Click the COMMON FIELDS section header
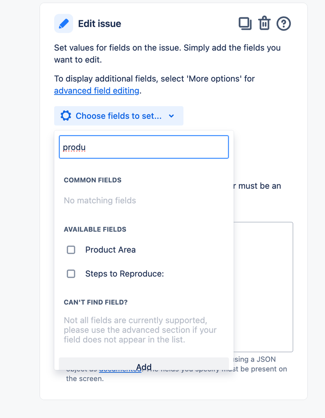Screen dimensions: 325x418 click(x=93, y=180)
